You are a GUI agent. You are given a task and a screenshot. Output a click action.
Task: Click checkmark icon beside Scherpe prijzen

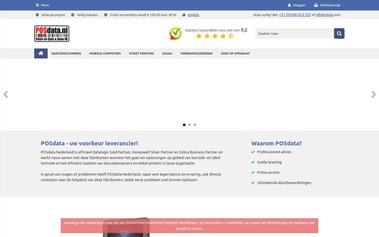pos(37,15)
